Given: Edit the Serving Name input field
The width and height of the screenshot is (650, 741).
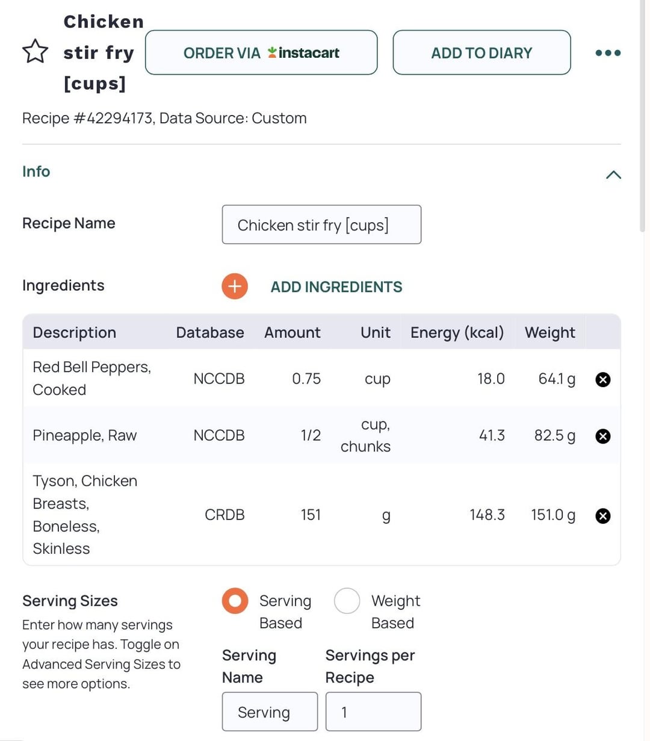Looking at the screenshot, I should tap(270, 712).
